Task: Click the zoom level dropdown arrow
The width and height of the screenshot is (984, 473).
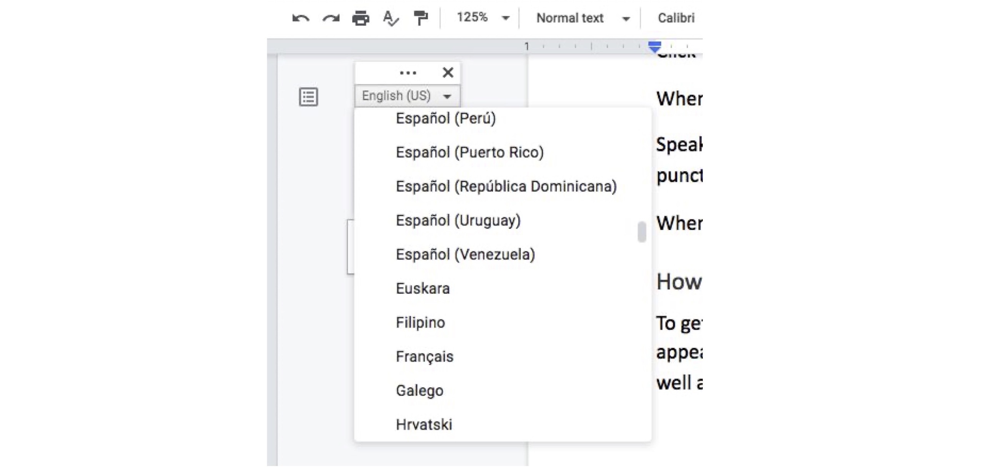Action: [507, 18]
